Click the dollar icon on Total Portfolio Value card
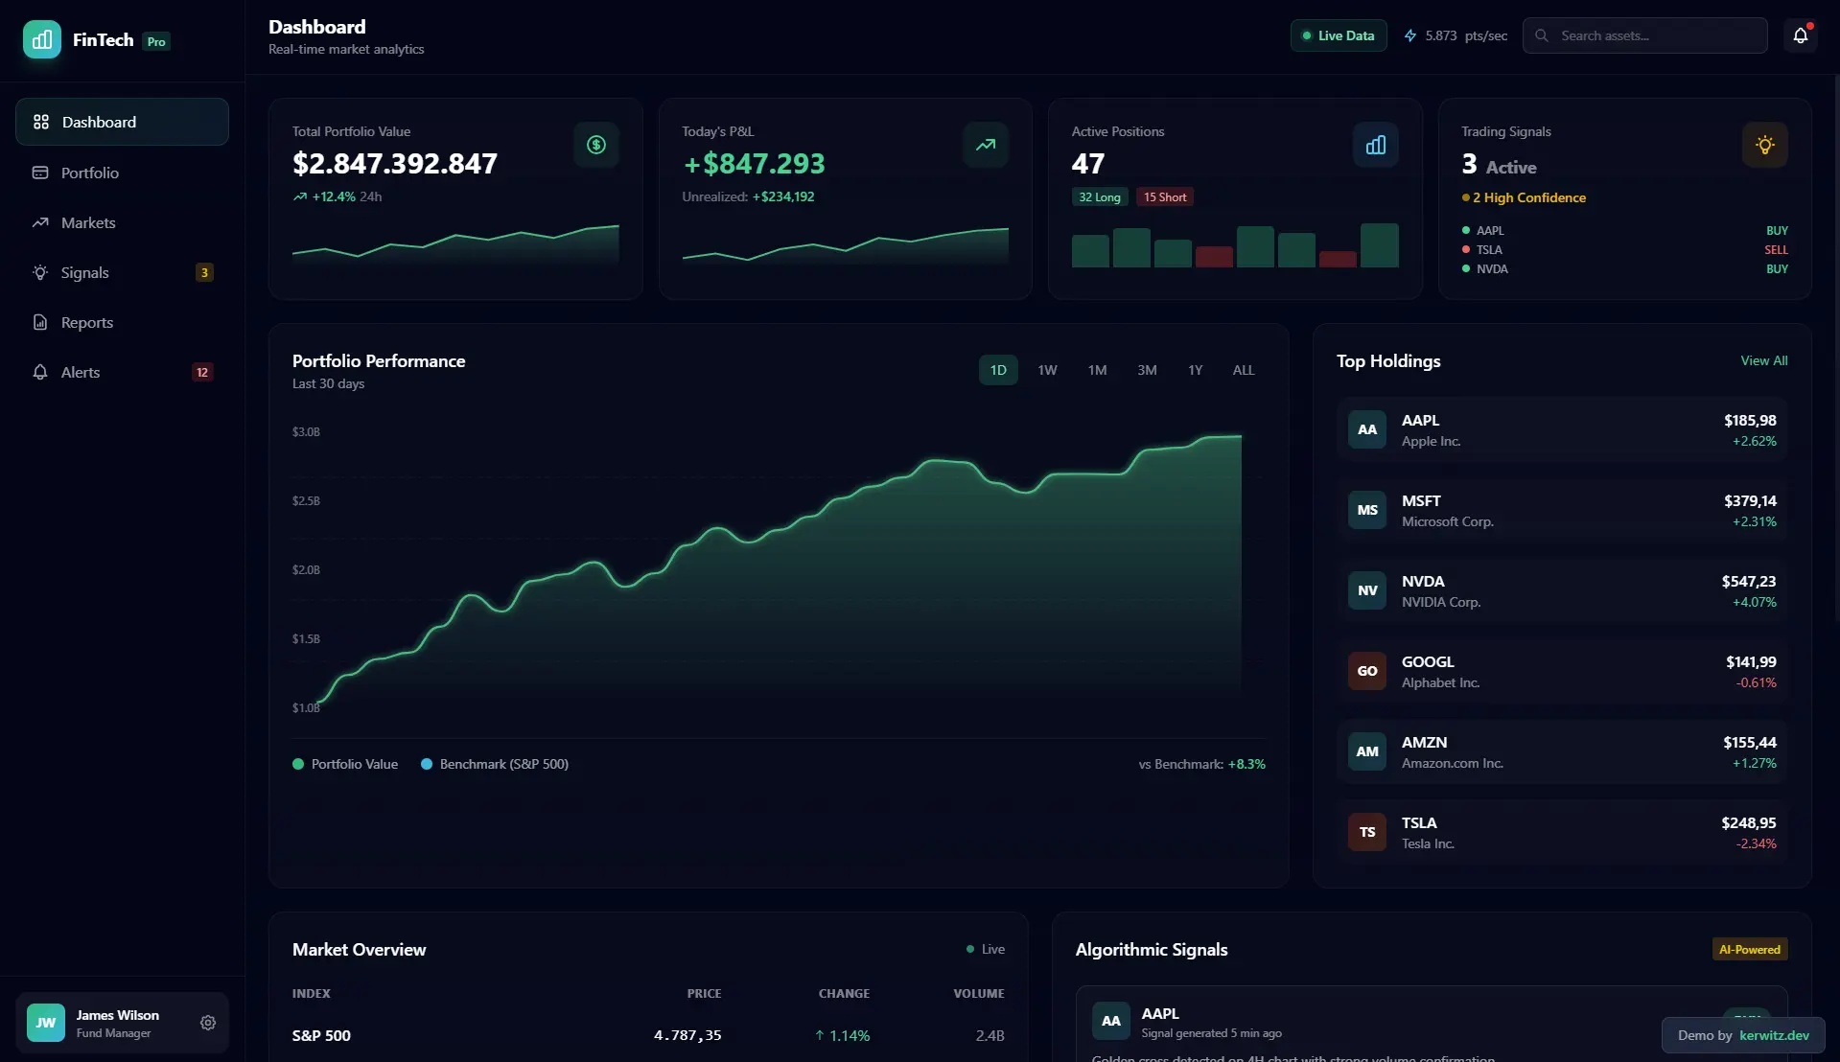 click(x=594, y=145)
